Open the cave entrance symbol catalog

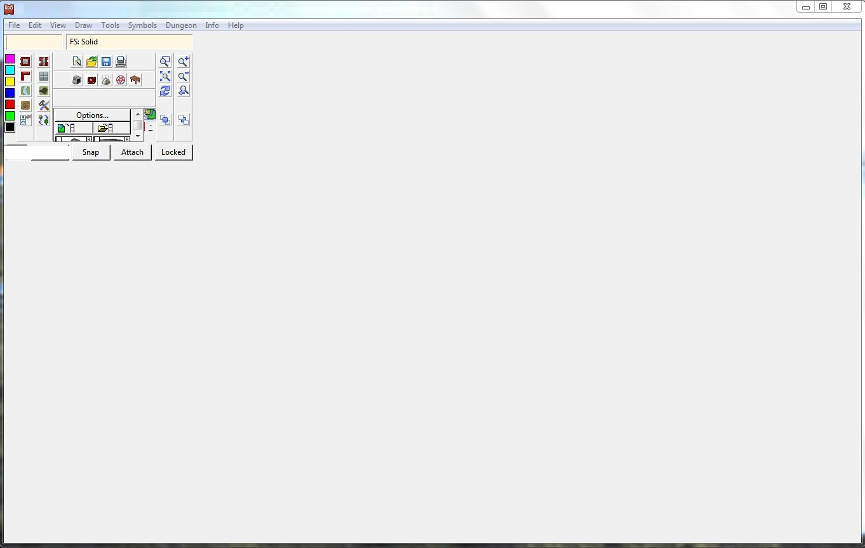coord(77,80)
